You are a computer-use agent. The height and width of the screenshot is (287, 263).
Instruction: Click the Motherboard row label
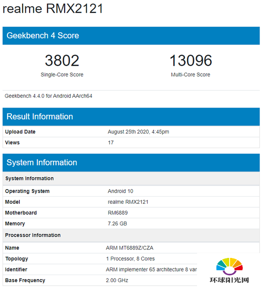[x=21, y=212]
